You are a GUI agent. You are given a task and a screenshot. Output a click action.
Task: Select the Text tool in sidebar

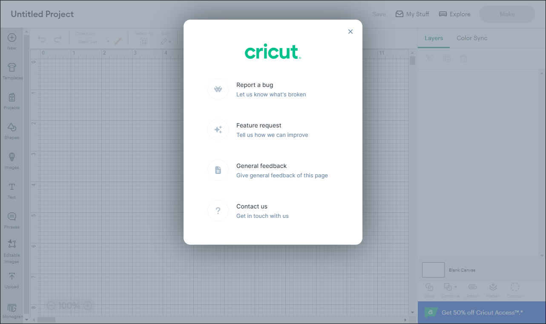(x=12, y=191)
